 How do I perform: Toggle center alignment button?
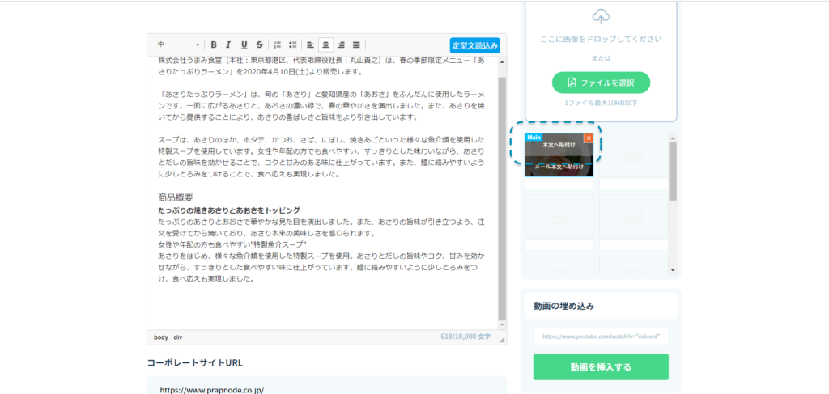(x=325, y=45)
